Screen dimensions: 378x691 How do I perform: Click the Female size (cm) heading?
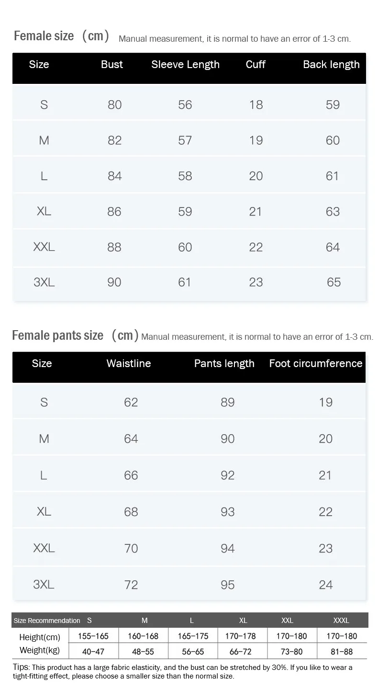point(62,36)
